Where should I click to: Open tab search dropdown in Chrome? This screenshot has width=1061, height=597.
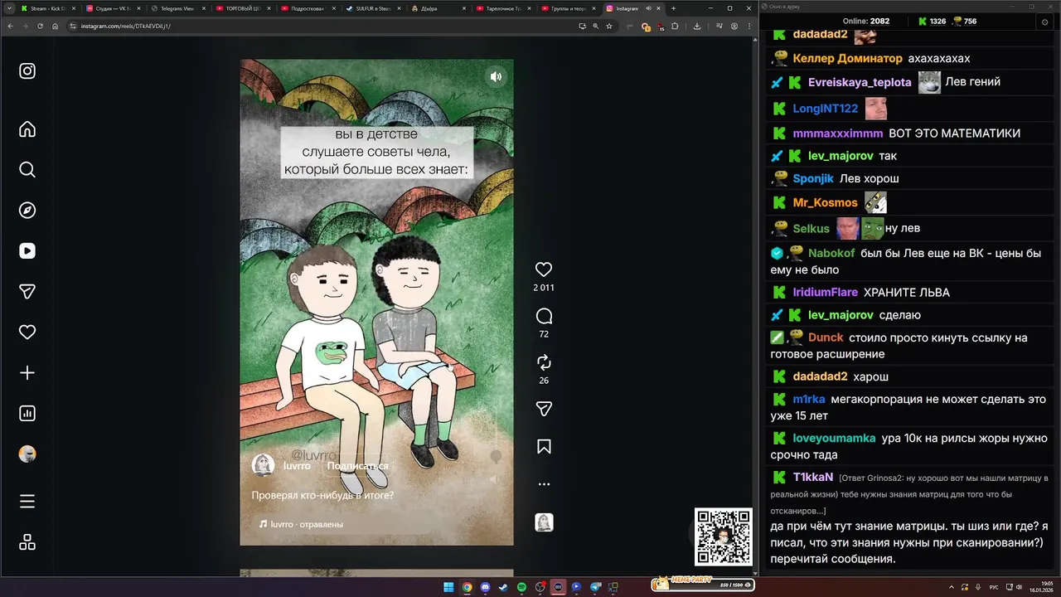[x=7, y=8]
